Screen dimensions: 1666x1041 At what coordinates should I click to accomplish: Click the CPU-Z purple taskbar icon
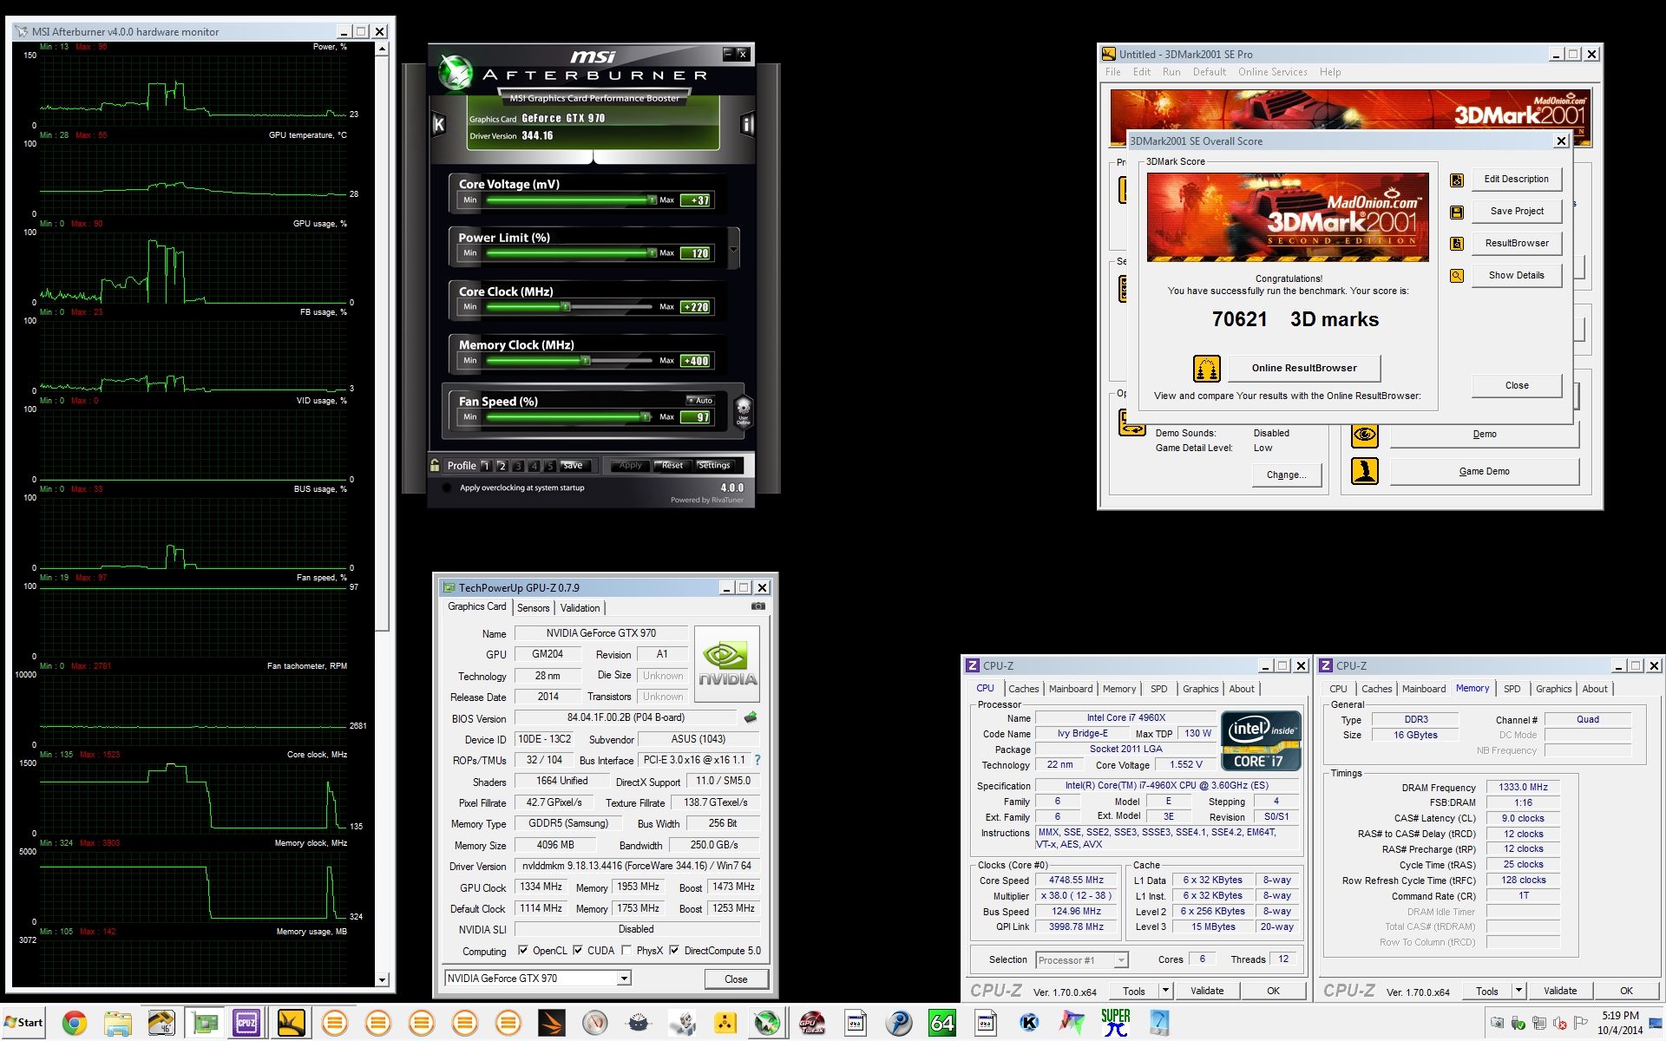pos(247,1024)
